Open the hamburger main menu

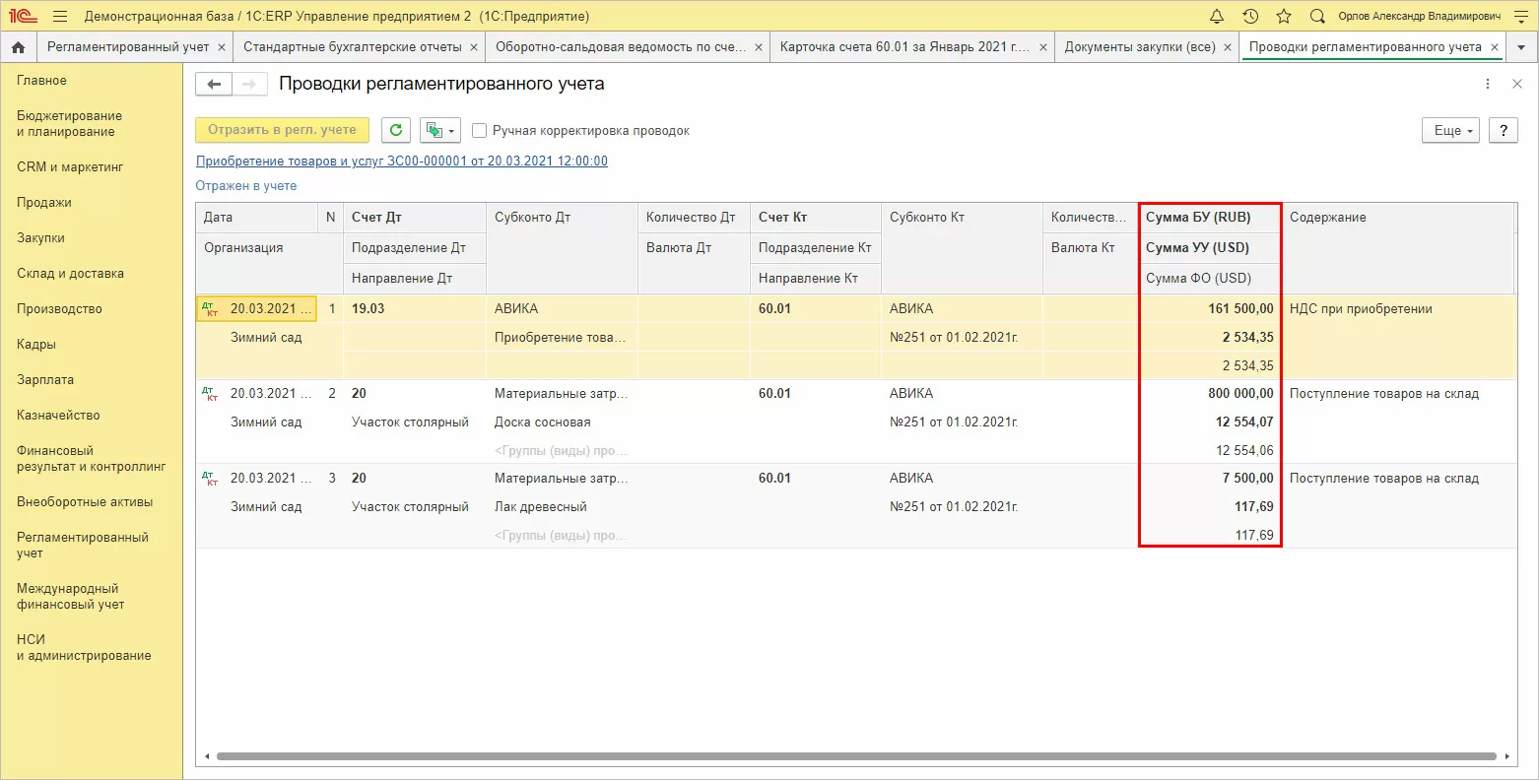coord(60,17)
